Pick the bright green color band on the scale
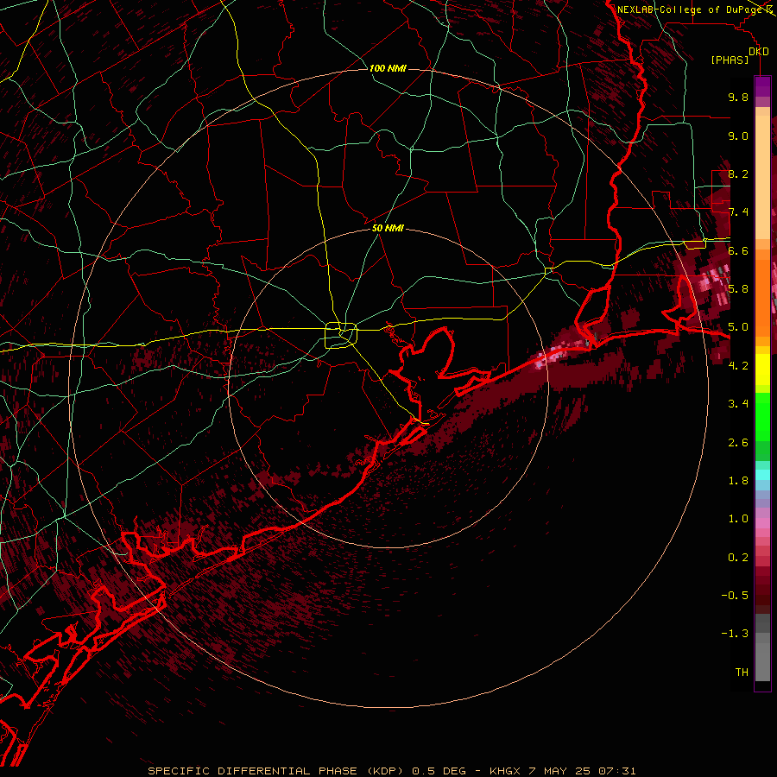The image size is (777, 777). tap(762, 416)
